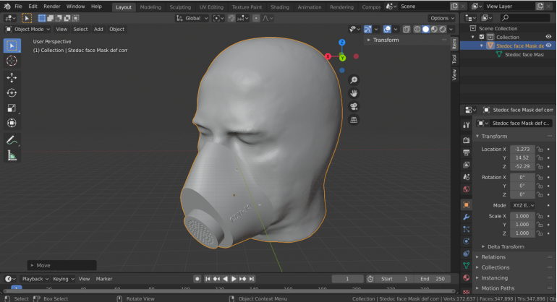Toggle lock on Location X
Viewport: 557px width, 302px height.
coord(539,150)
